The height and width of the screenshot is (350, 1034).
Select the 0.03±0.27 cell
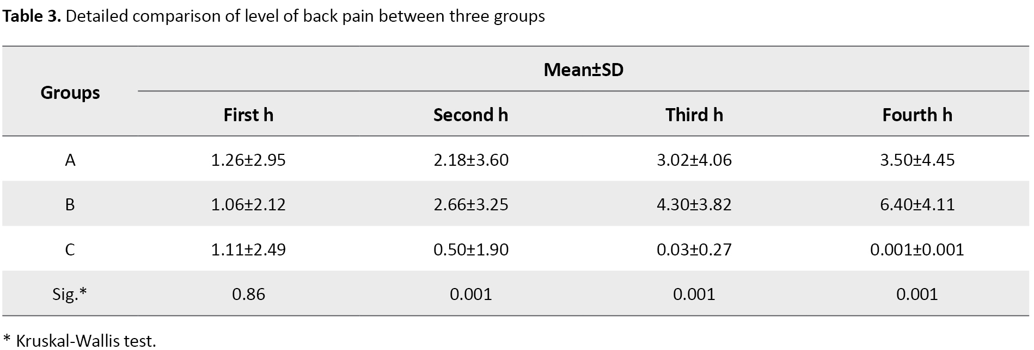[x=694, y=249]
